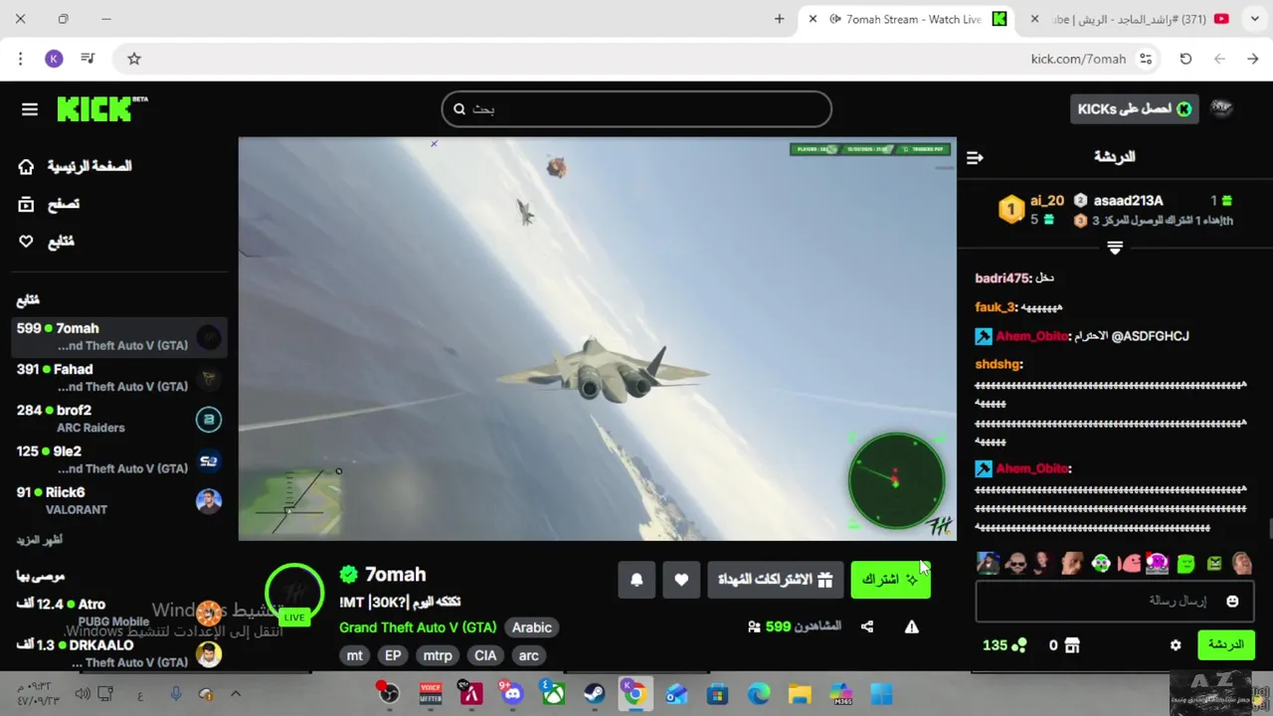1273x716 pixels.
Task: Open Steam from the taskbar
Action: pos(594,693)
